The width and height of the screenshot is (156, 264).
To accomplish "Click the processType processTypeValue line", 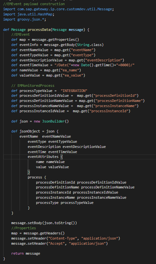I will coord(65,203).
